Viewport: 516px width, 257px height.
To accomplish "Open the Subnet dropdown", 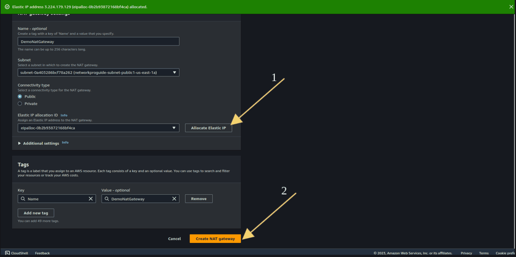I will point(98,72).
